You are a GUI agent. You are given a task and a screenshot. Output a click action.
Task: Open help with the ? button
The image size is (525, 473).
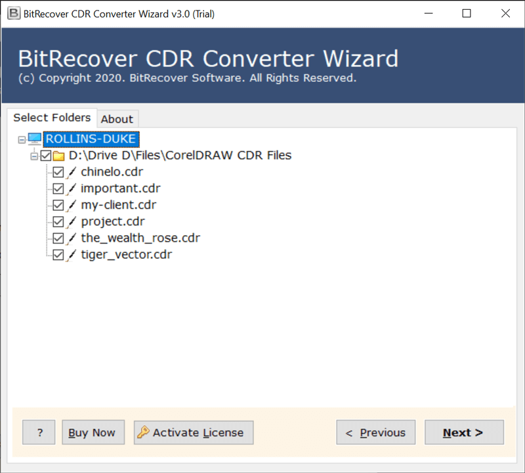(39, 432)
